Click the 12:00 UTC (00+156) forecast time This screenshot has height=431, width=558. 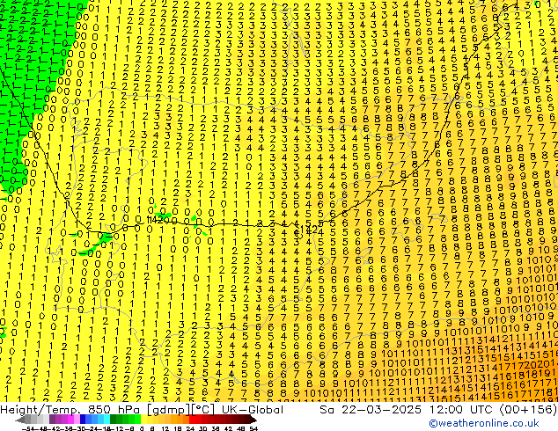(x=493, y=410)
